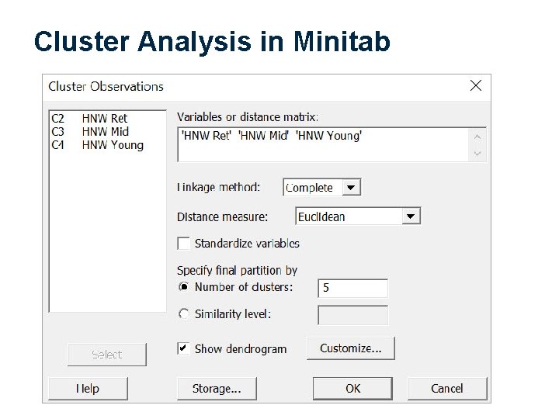Uncheck Show dendrogram checkbox
The height and width of the screenshot is (419, 559).
(x=183, y=348)
